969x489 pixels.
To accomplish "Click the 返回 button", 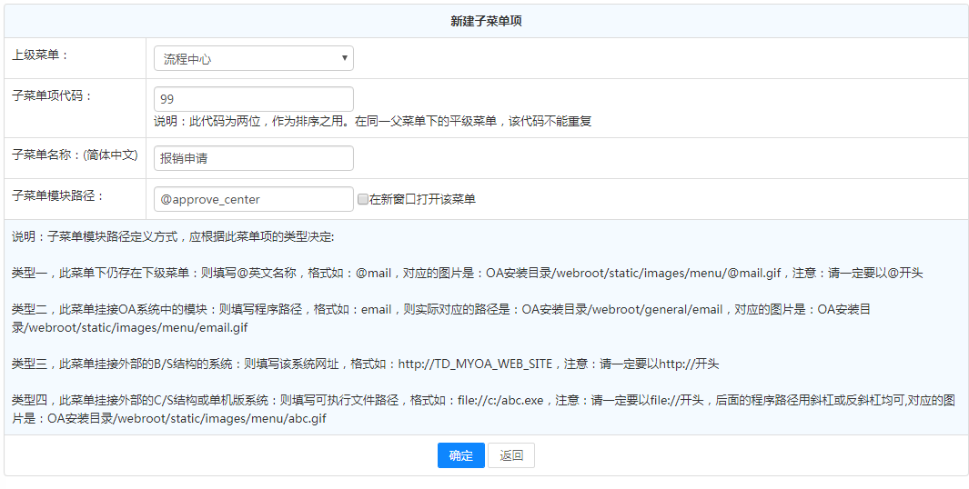I will click(510, 455).
